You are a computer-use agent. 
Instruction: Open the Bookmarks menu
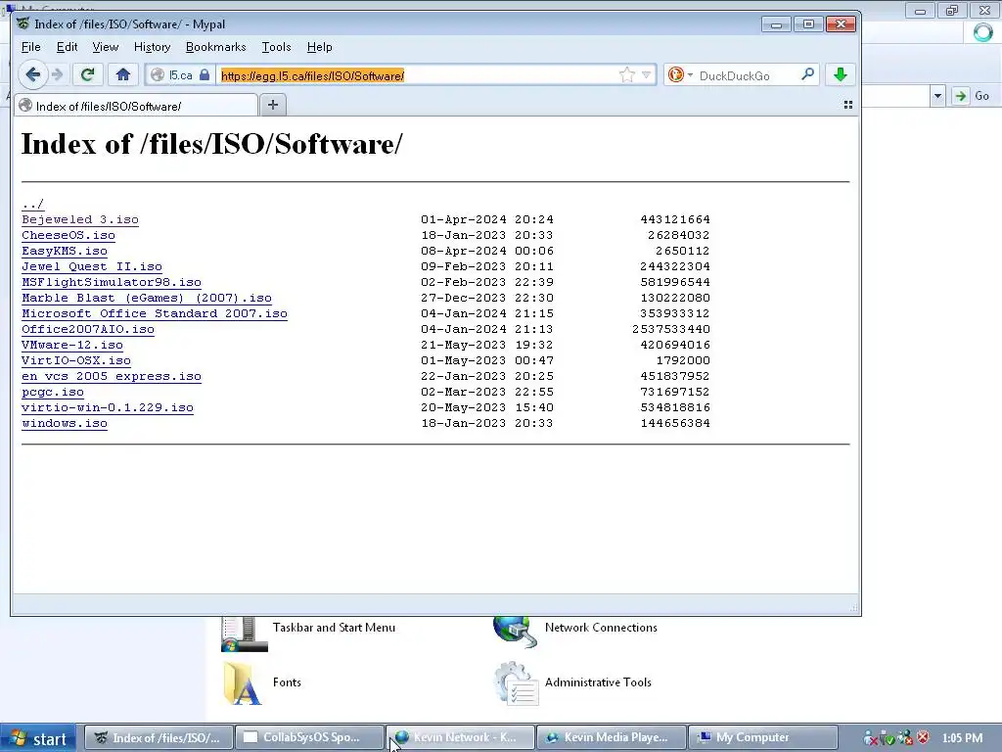pyautogui.click(x=216, y=47)
